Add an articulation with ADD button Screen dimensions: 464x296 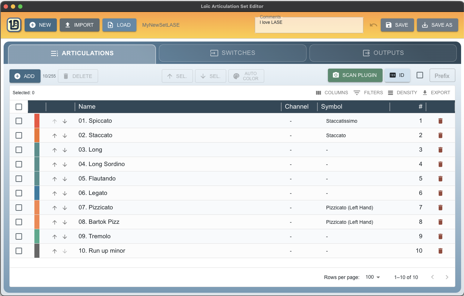[25, 76]
